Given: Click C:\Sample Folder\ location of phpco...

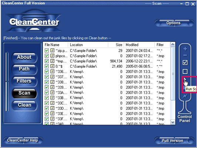Looking at the screenshot, I should pyautogui.click(x=84, y=56).
